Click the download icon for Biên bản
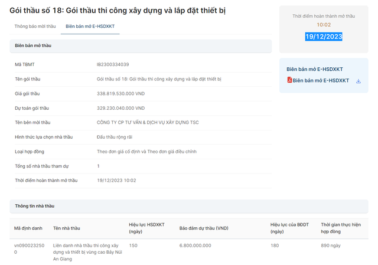 click(358, 81)
